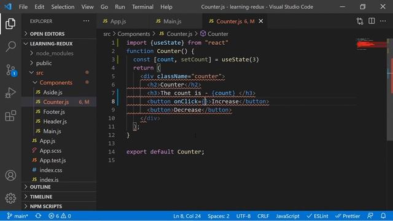
Task: Open the Manage settings gear
Action: tap(10, 198)
